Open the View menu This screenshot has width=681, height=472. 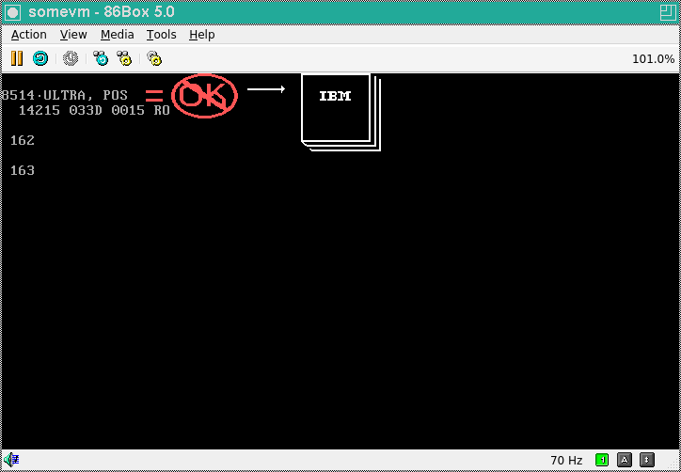click(73, 34)
